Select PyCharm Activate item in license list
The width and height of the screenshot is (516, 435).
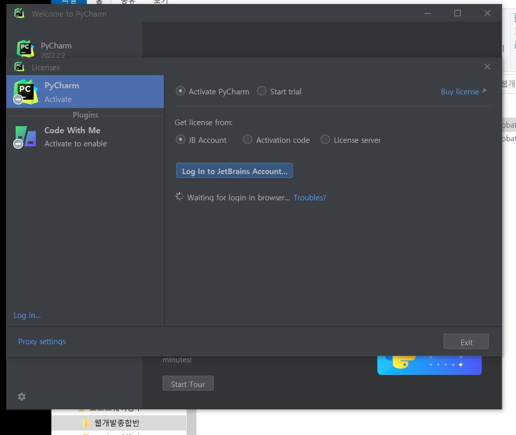(85, 91)
